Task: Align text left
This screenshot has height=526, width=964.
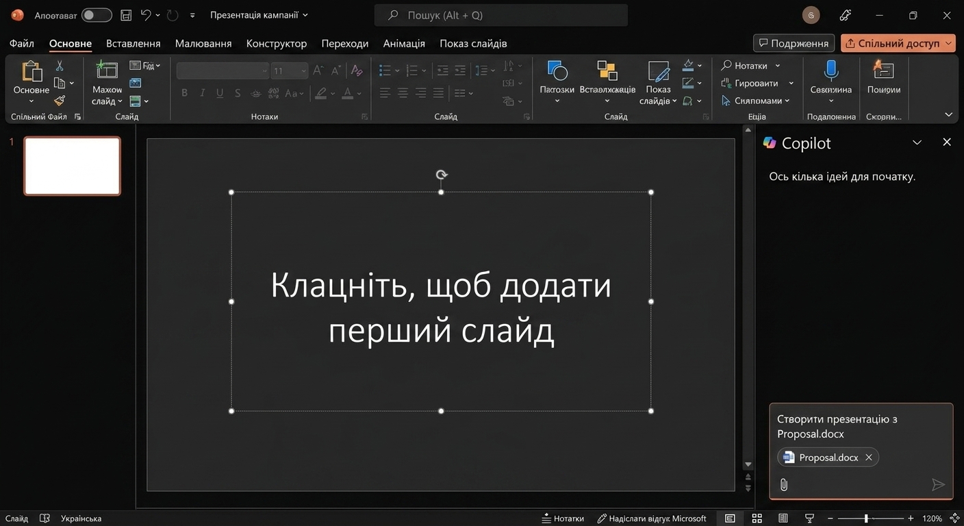Action: (x=385, y=92)
